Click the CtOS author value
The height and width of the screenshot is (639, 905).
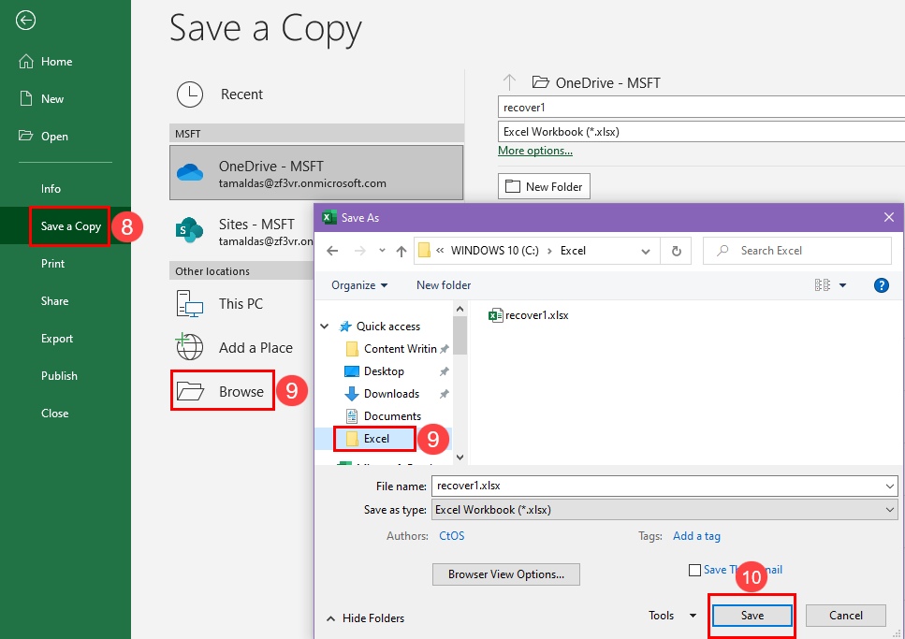pos(451,536)
